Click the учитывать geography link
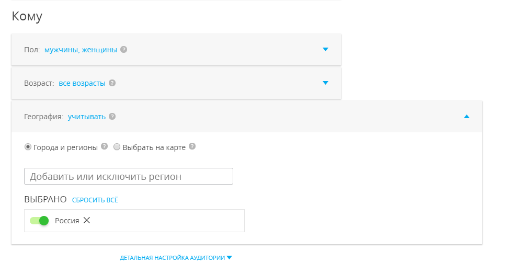Screen dimensions: 513x274 point(86,117)
